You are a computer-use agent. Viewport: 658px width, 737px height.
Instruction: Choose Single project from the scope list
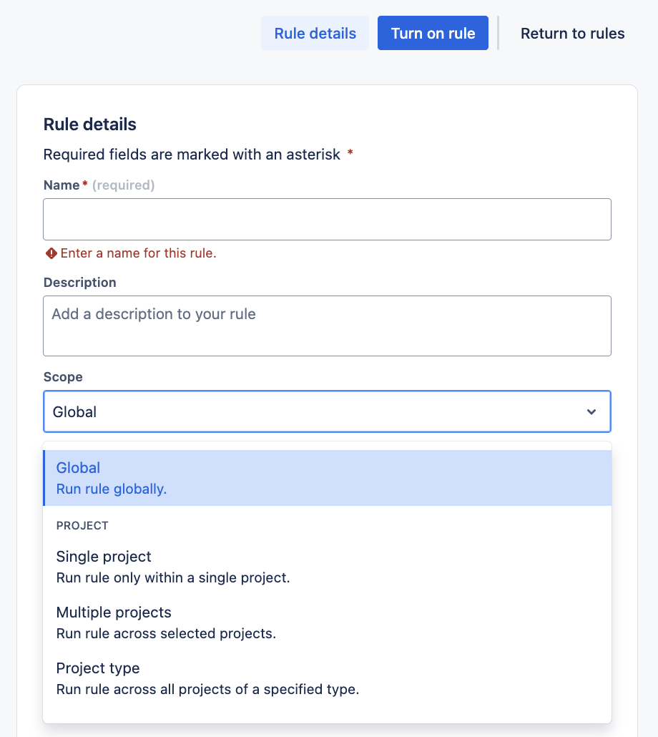tap(327, 566)
